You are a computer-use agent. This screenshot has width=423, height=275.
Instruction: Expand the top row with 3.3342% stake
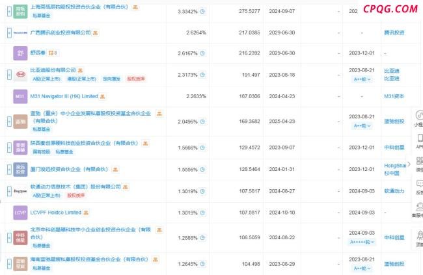tap(9, 11)
